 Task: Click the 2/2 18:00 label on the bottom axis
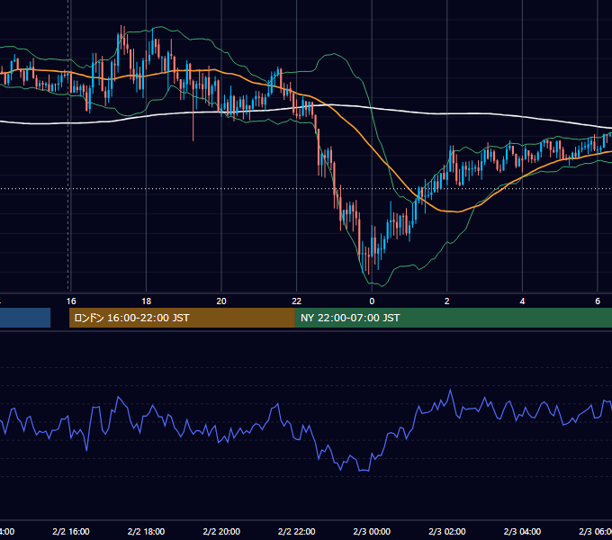point(147,531)
